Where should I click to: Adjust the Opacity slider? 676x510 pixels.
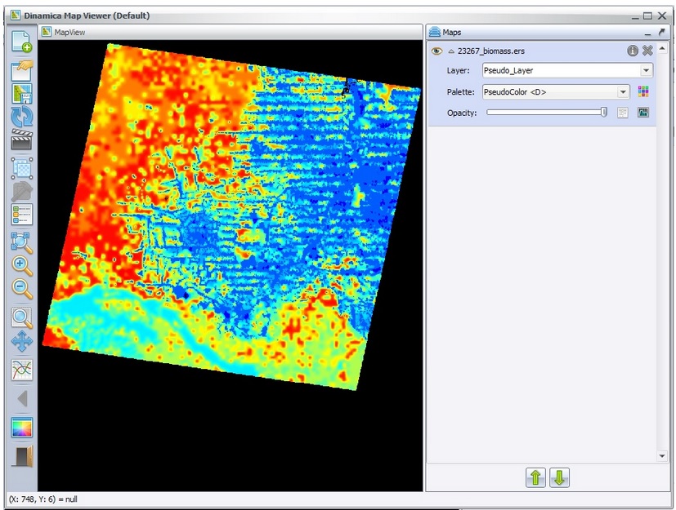tap(546, 113)
